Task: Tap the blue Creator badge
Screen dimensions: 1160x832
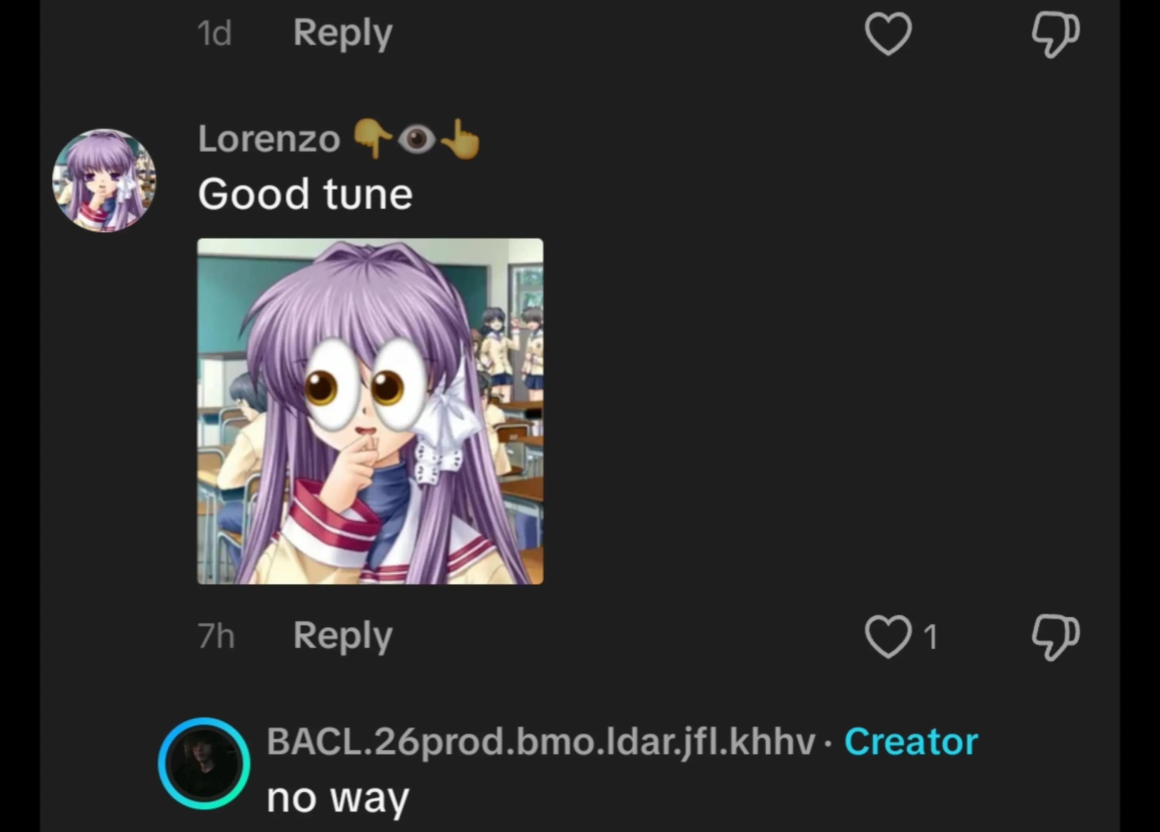Action: tap(911, 742)
